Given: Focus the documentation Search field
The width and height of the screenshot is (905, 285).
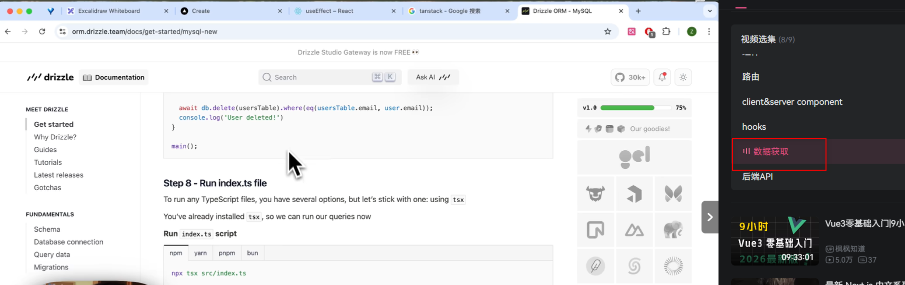Looking at the screenshot, I should tap(330, 77).
